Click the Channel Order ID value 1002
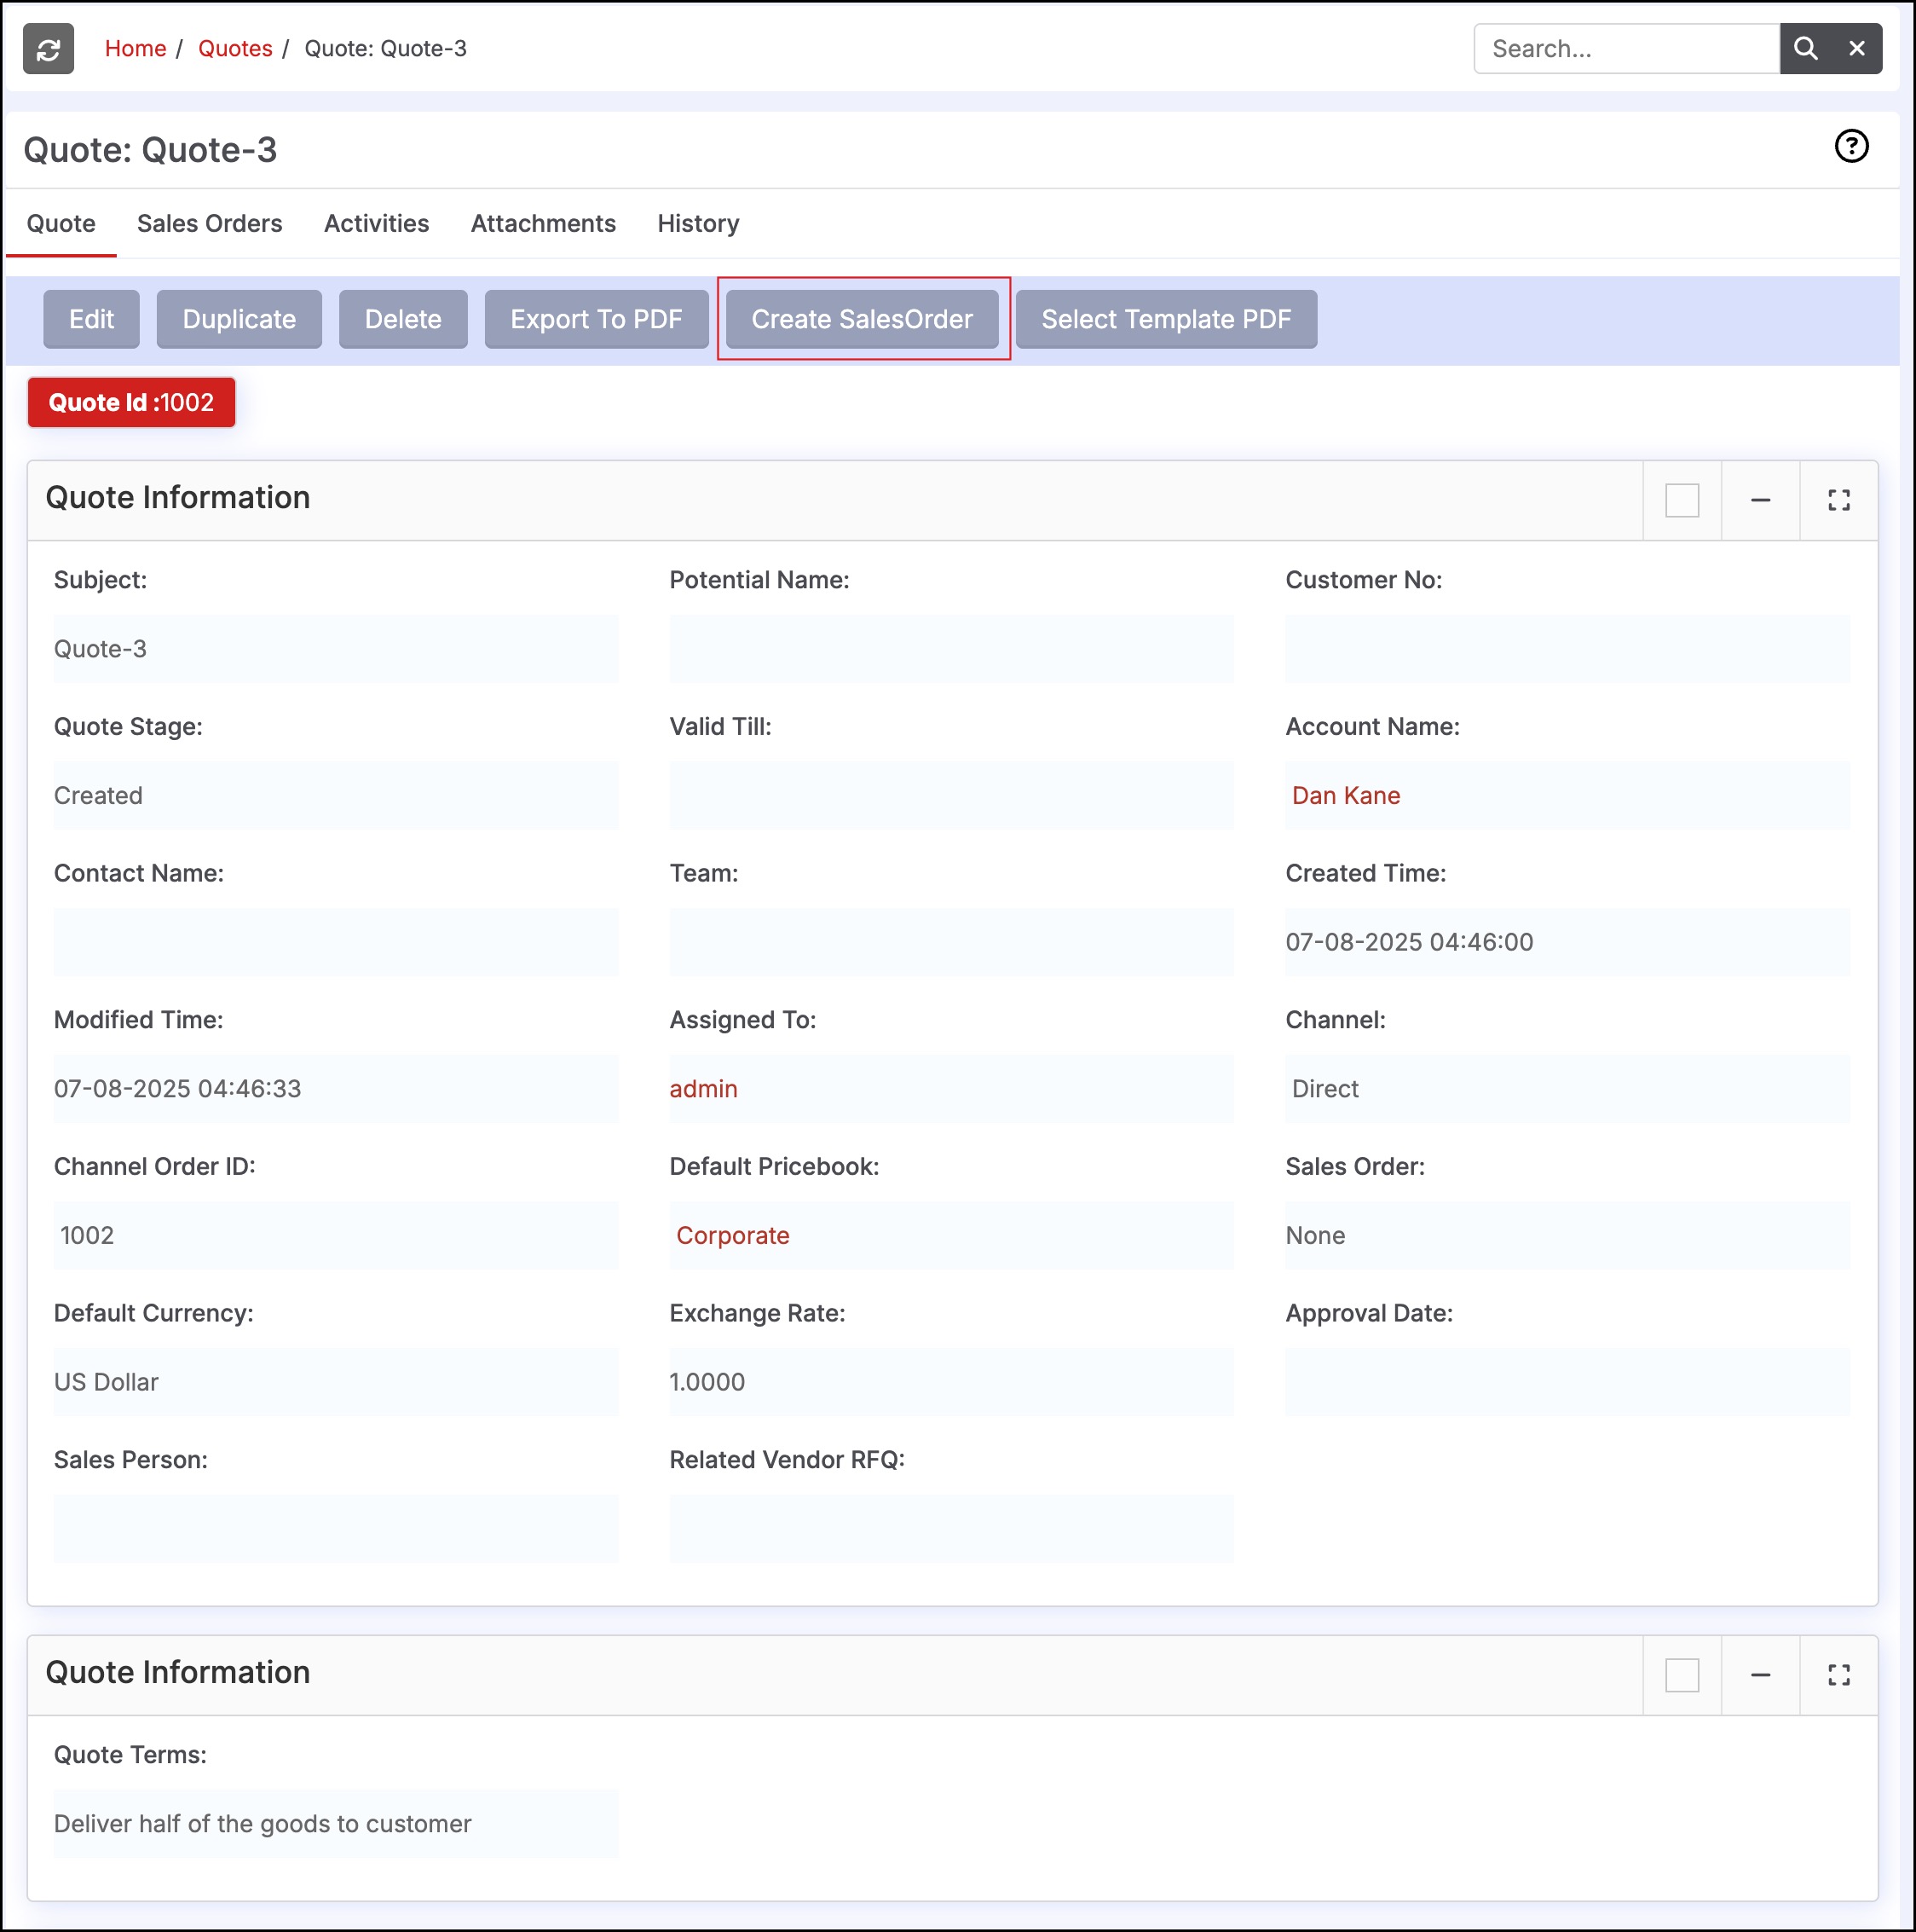Image resolution: width=1916 pixels, height=1932 pixels. click(x=87, y=1235)
